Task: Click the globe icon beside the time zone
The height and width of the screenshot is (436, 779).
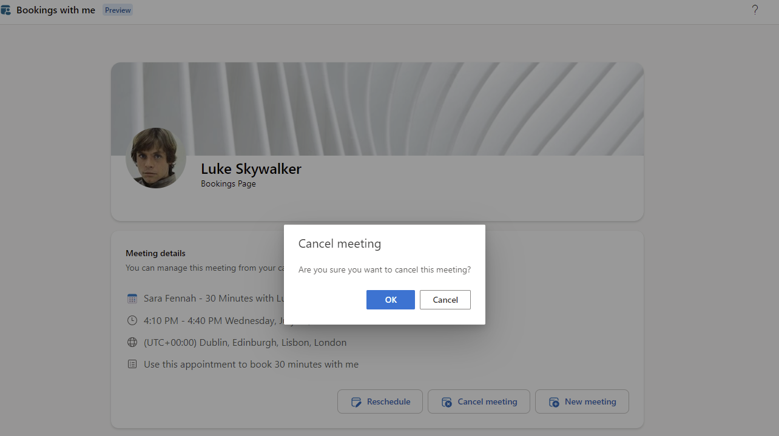Action: [132, 342]
